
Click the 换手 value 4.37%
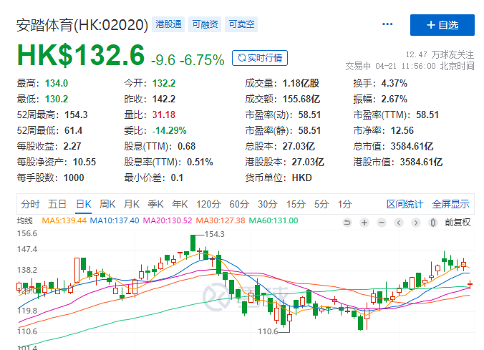(395, 83)
